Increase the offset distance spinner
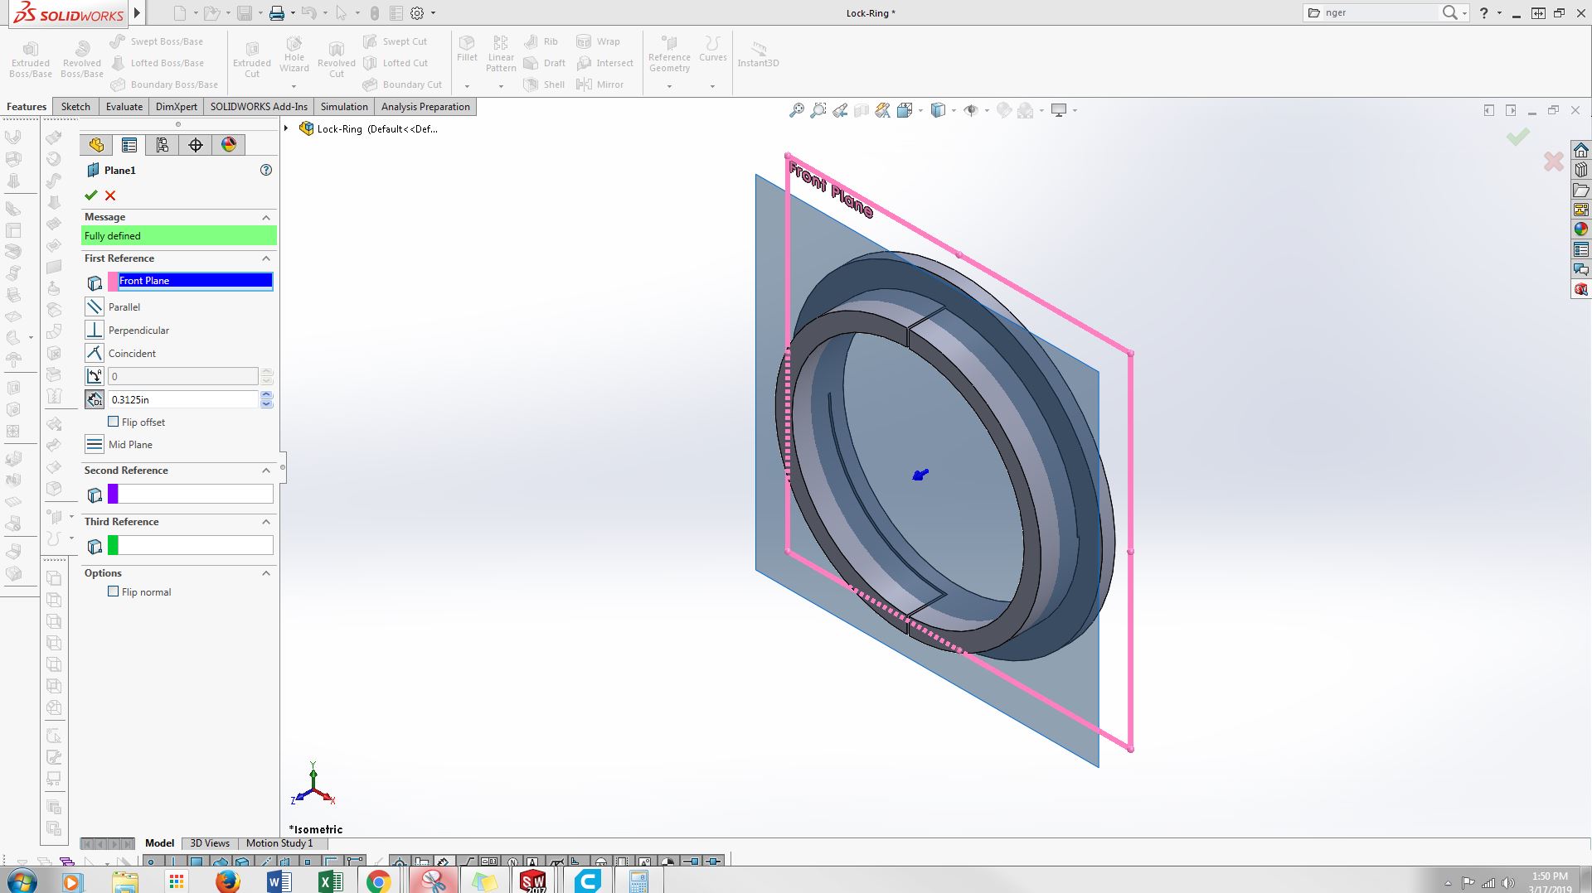 [x=266, y=395]
